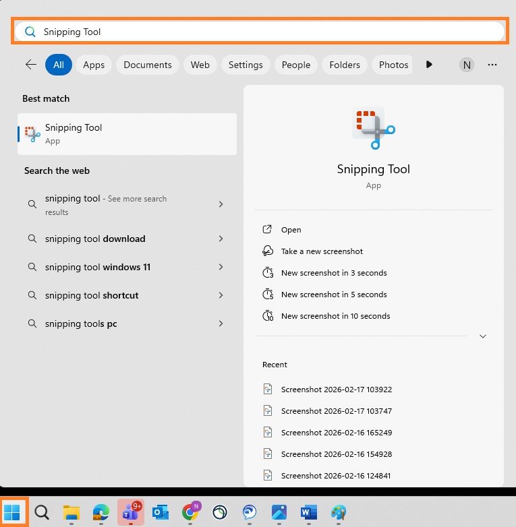Select the Documents filter tab

148,65
